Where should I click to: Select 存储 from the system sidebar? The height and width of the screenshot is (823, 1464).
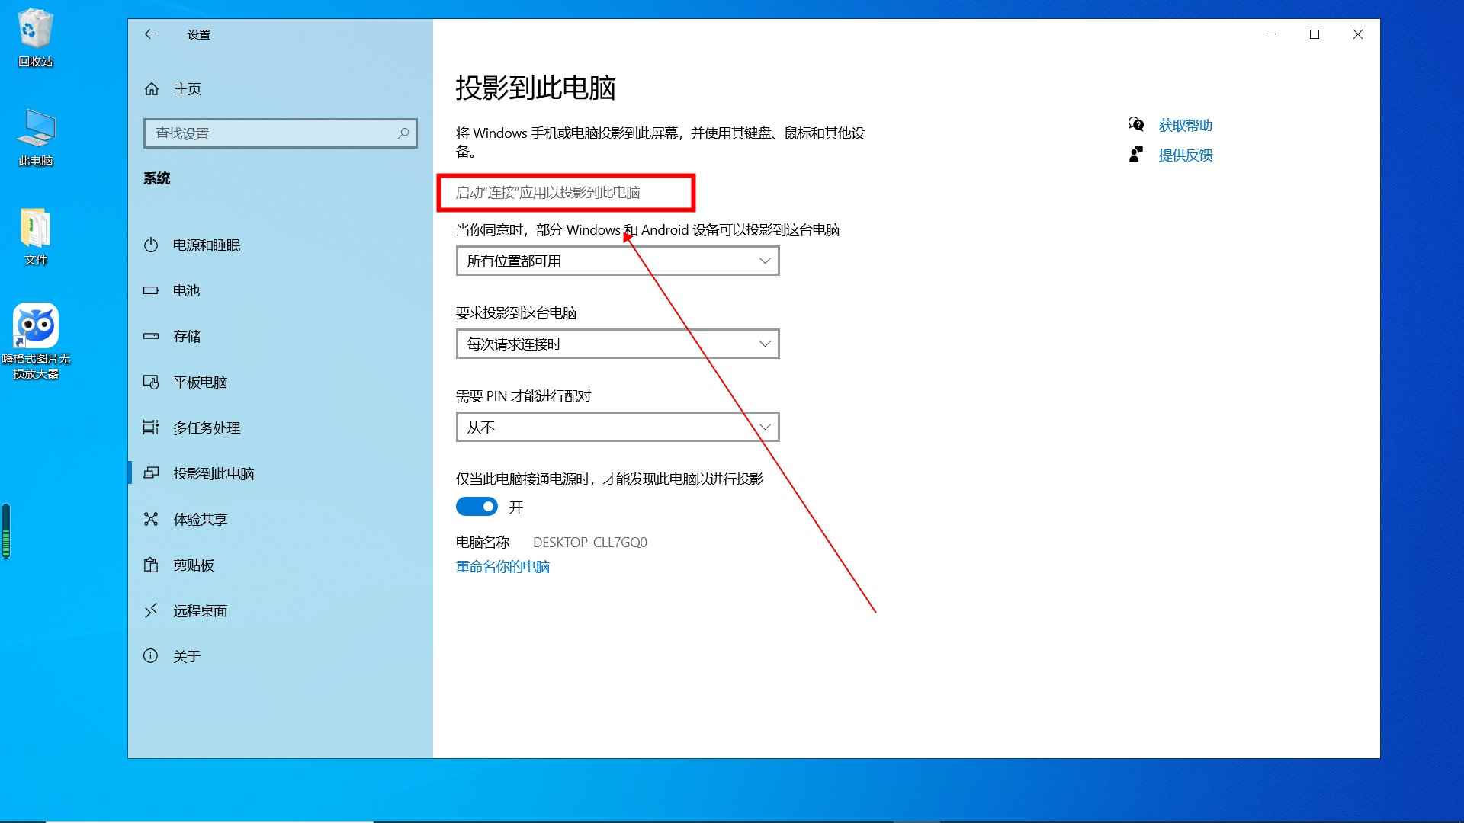click(x=188, y=336)
